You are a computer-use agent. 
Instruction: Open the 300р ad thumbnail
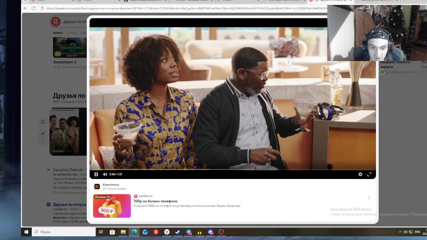(x=112, y=206)
